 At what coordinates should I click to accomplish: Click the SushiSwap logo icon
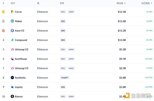coord(12,59)
